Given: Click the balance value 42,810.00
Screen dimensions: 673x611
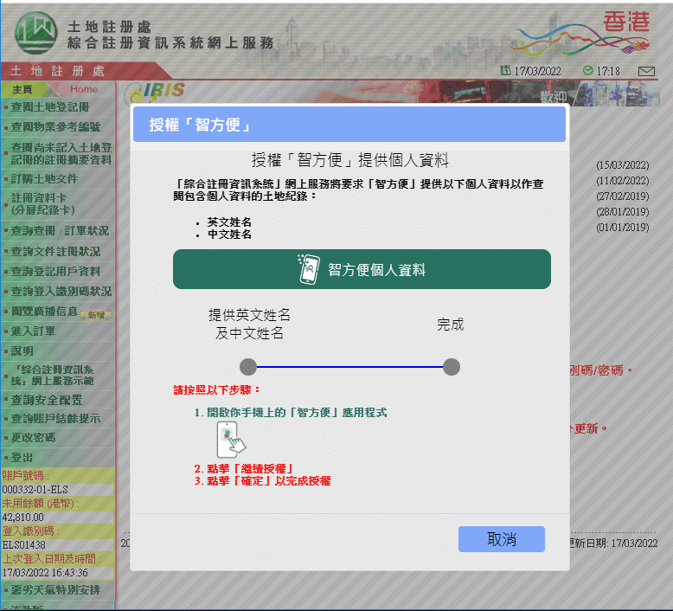Looking at the screenshot, I should [23, 518].
